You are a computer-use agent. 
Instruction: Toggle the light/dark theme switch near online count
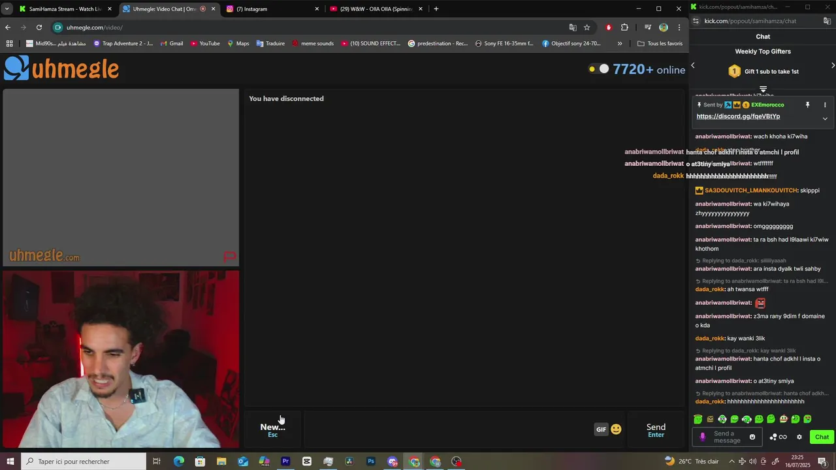(x=598, y=69)
